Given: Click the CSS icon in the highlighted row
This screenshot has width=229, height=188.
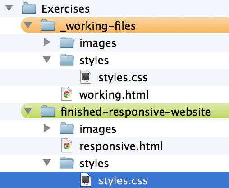Looking at the screenshot, I should click(86, 180).
